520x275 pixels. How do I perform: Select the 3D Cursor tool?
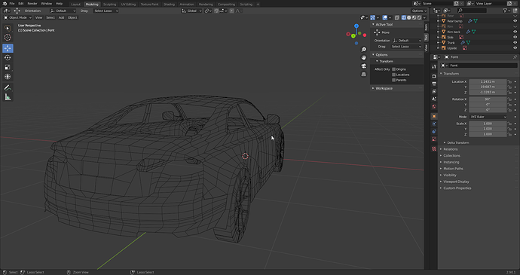click(8, 38)
